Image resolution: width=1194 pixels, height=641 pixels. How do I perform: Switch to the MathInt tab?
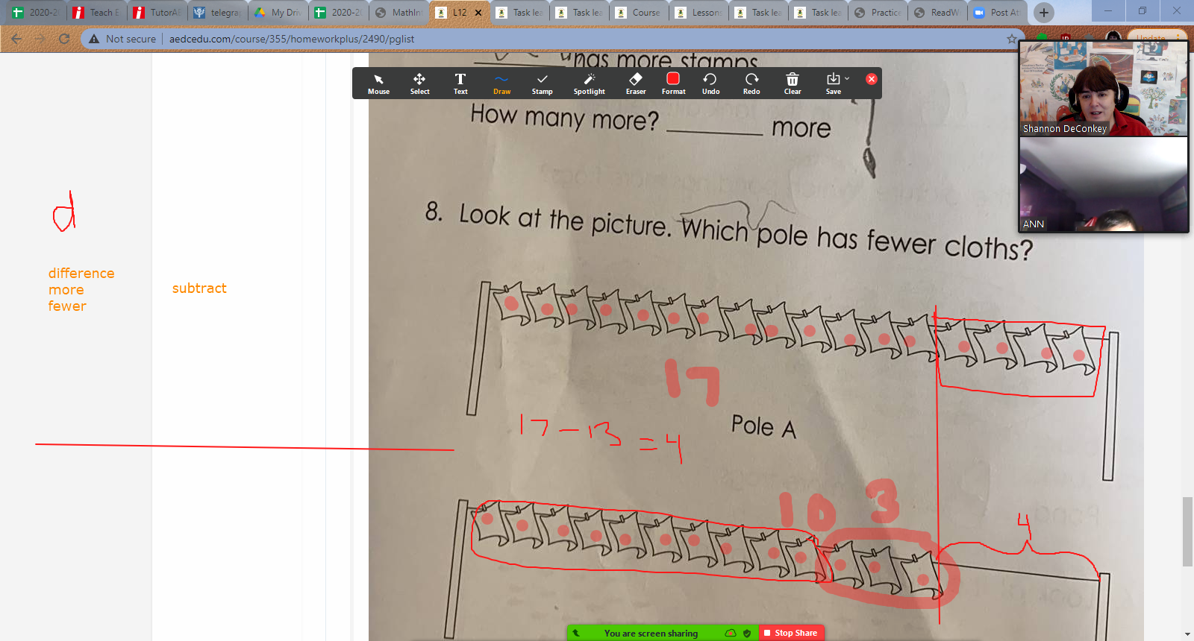click(x=398, y=13)
